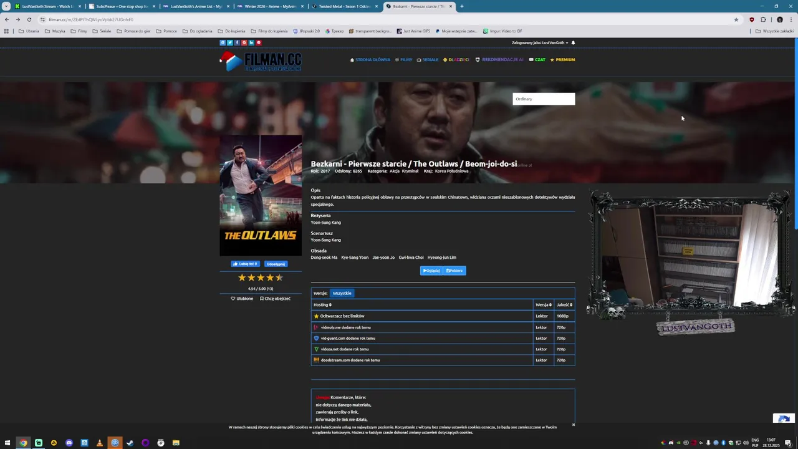The image size is (798, 449).
Task: Select the Wszystkie version filter
Action: (342, 293)
